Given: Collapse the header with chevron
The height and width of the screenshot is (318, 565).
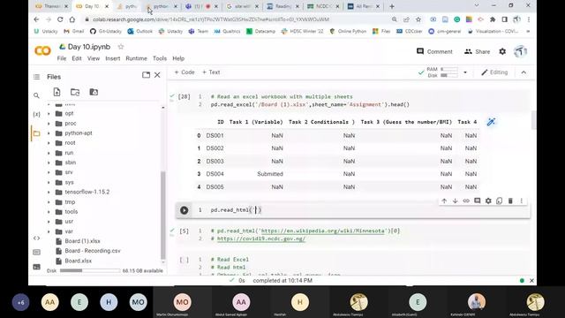Looking at the screenshot, I should point(524,72).
